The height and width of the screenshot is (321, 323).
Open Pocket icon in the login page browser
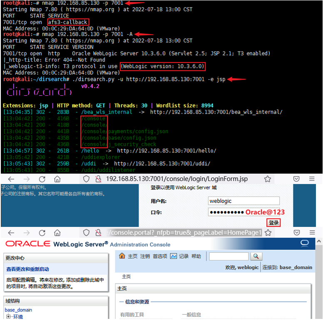[296, 179]
